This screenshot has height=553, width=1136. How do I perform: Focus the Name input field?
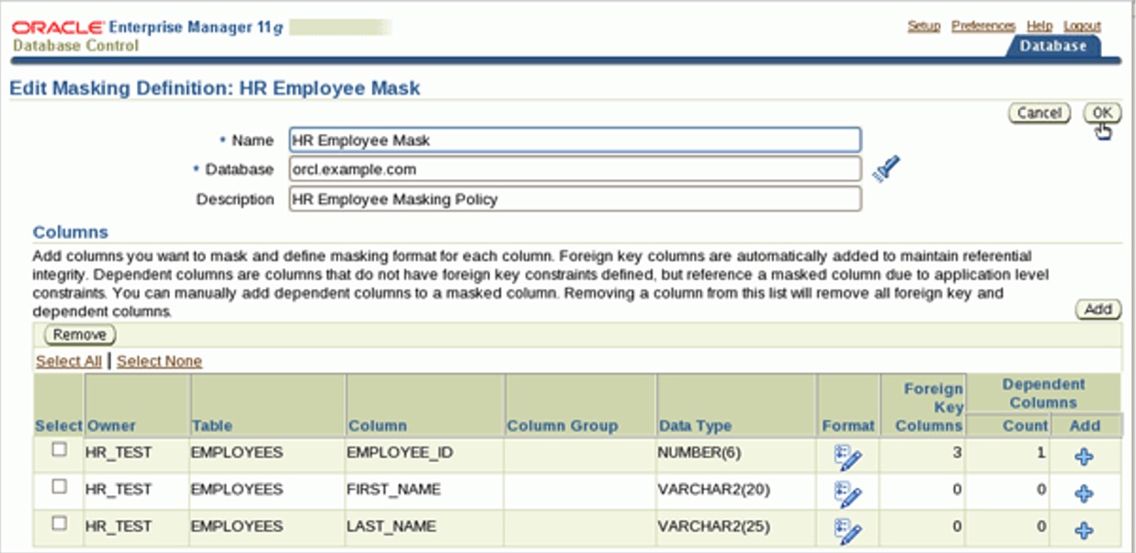(x=574, y=140)
